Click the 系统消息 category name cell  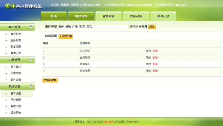(x=85, y=71)
